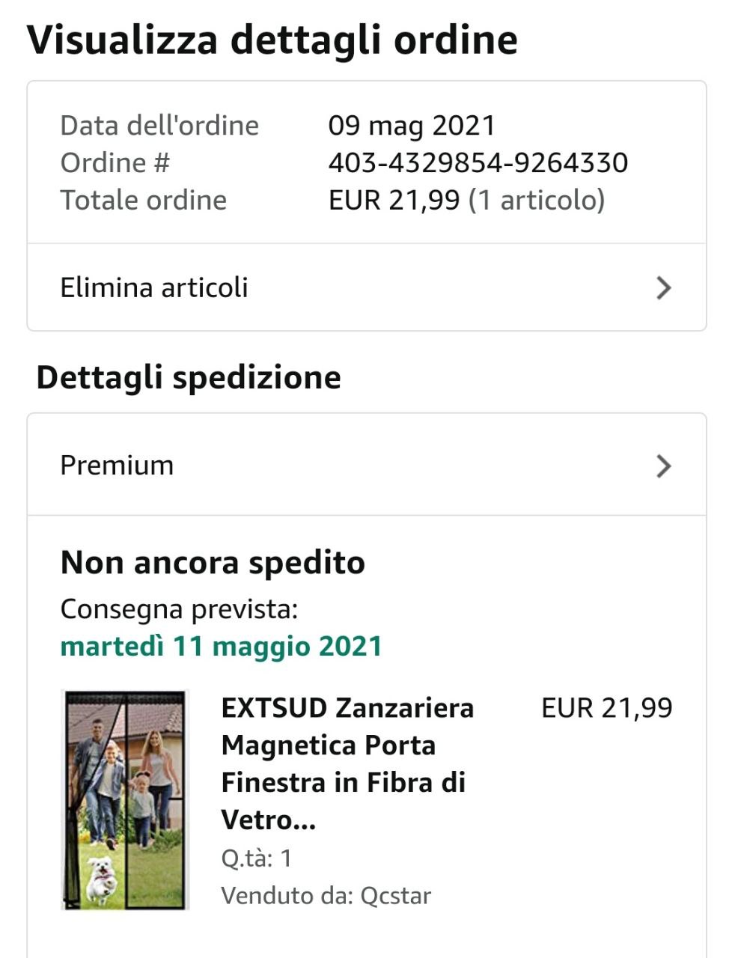Tap the chevron beside Elimina articoli
732x958 pixels.
click(x=663, y=287)
